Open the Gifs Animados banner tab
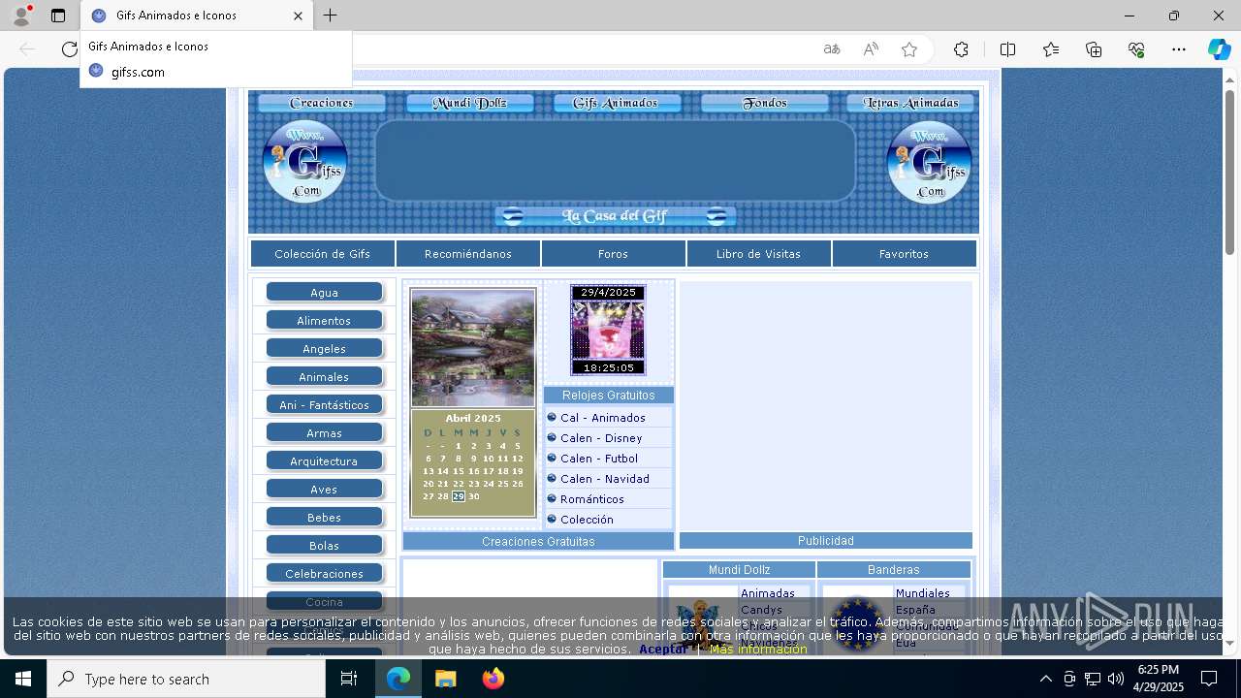 click(x=616, y=103)
